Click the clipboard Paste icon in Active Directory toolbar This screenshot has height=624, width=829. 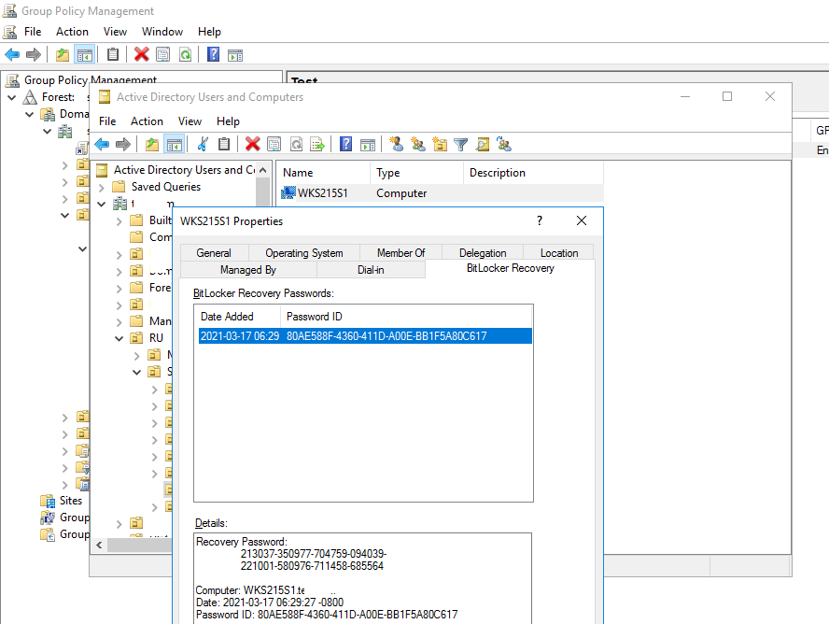pyautogui.click(x=224, y=144)
